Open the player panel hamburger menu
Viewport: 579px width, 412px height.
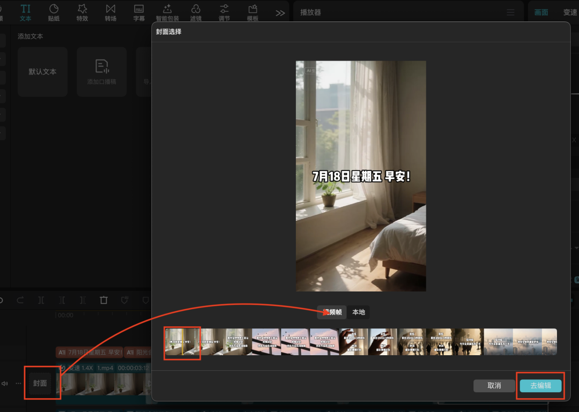click(509, 12)
